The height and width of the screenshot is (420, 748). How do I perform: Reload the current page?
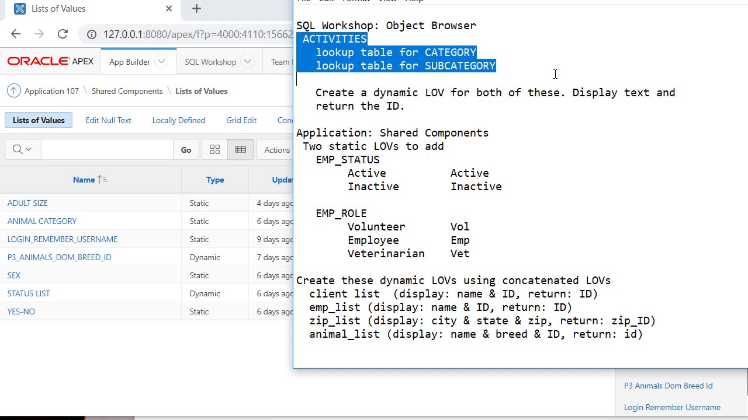click(x=63, y=34)
